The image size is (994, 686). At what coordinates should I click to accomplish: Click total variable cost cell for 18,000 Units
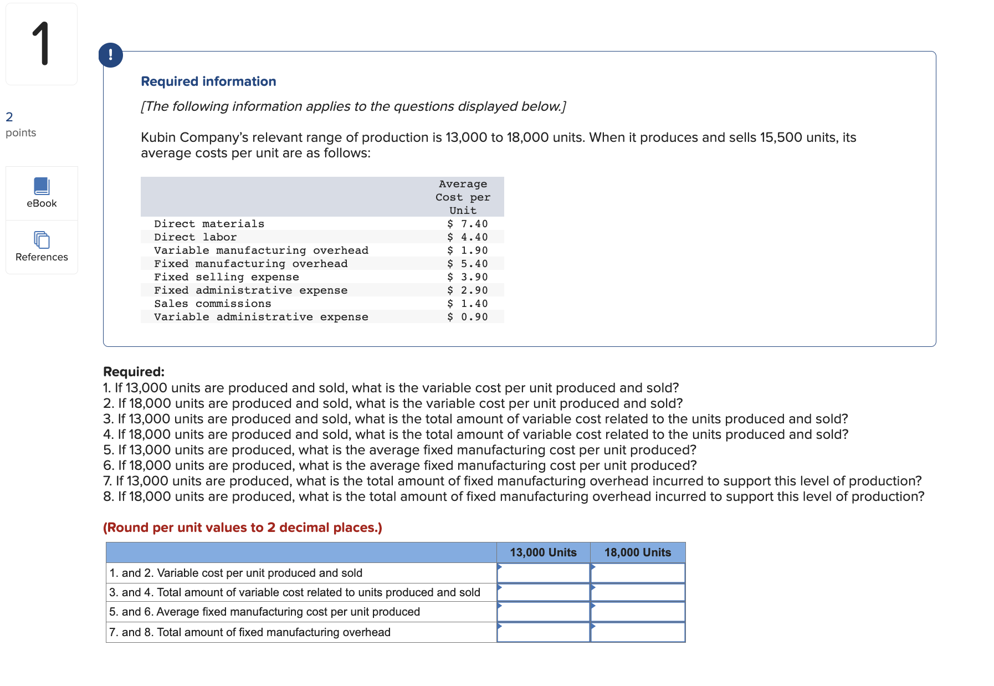pyautogui.click(x=638, y=592)
